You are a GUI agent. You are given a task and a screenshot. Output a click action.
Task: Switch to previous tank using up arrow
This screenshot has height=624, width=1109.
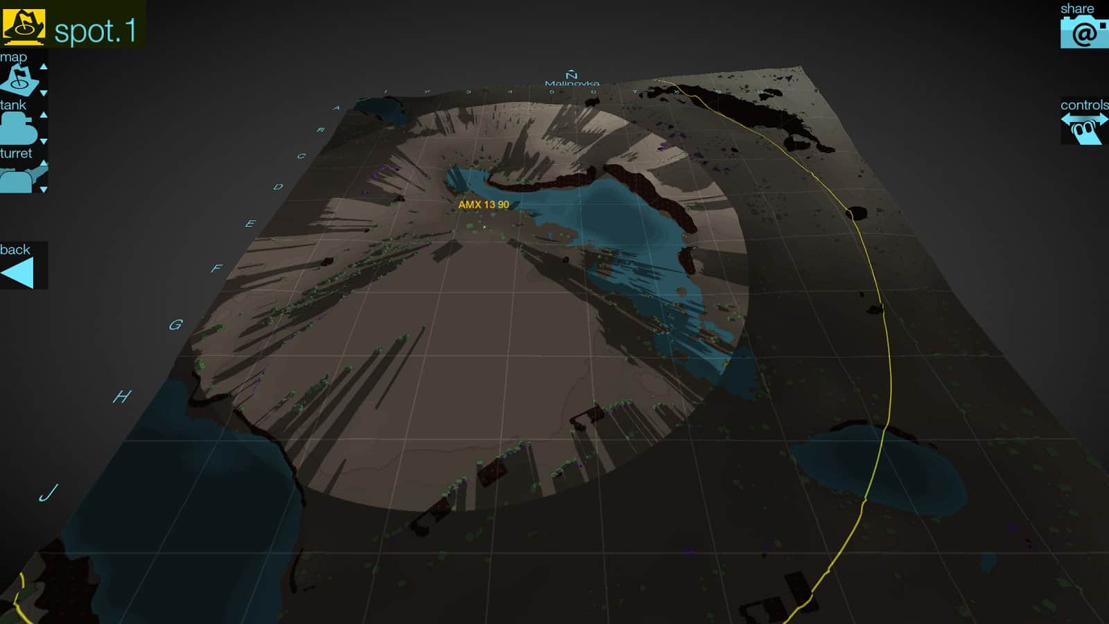44,114
